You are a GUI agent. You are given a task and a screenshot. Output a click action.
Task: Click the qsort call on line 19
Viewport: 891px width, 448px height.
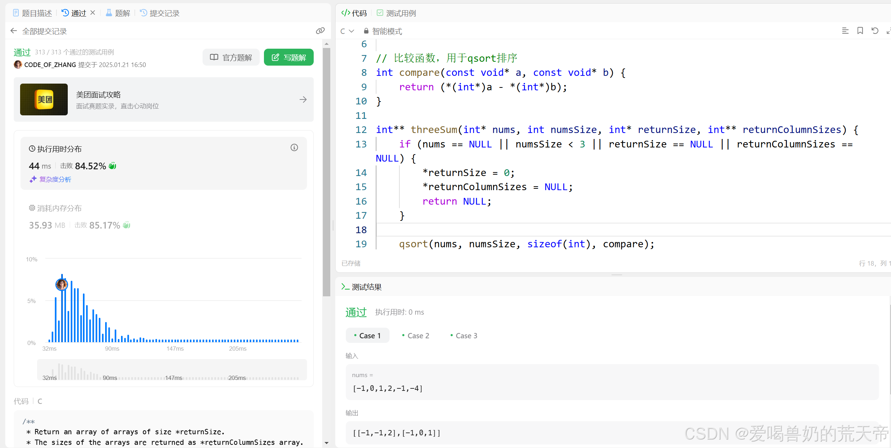click(x=526, y=244)
